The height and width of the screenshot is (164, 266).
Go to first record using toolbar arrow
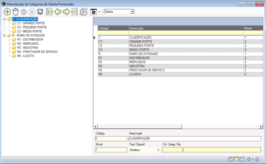pyautogui.click(x=49, y=12)
